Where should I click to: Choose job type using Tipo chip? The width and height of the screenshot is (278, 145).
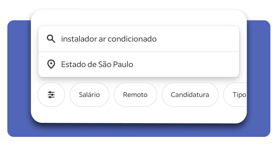pyautogui.click(x=235, y=95)
